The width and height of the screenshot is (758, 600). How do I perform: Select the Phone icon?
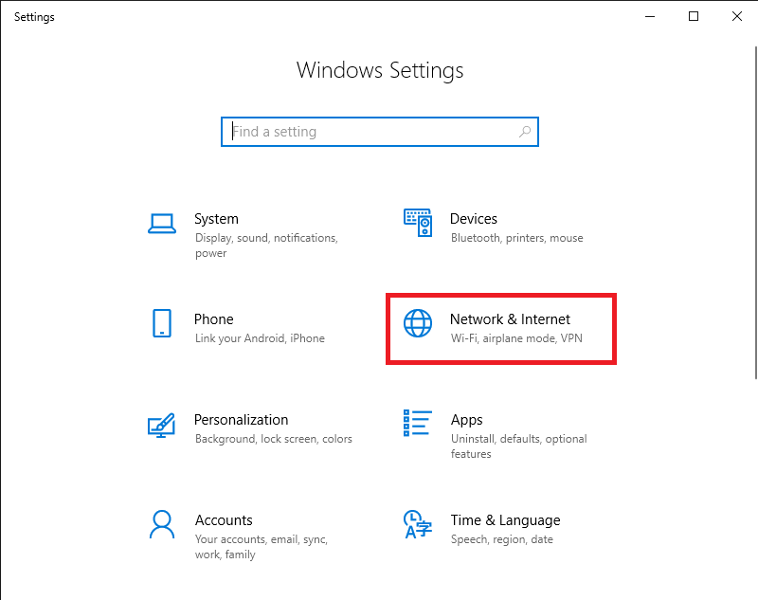(x=162, y=323)
